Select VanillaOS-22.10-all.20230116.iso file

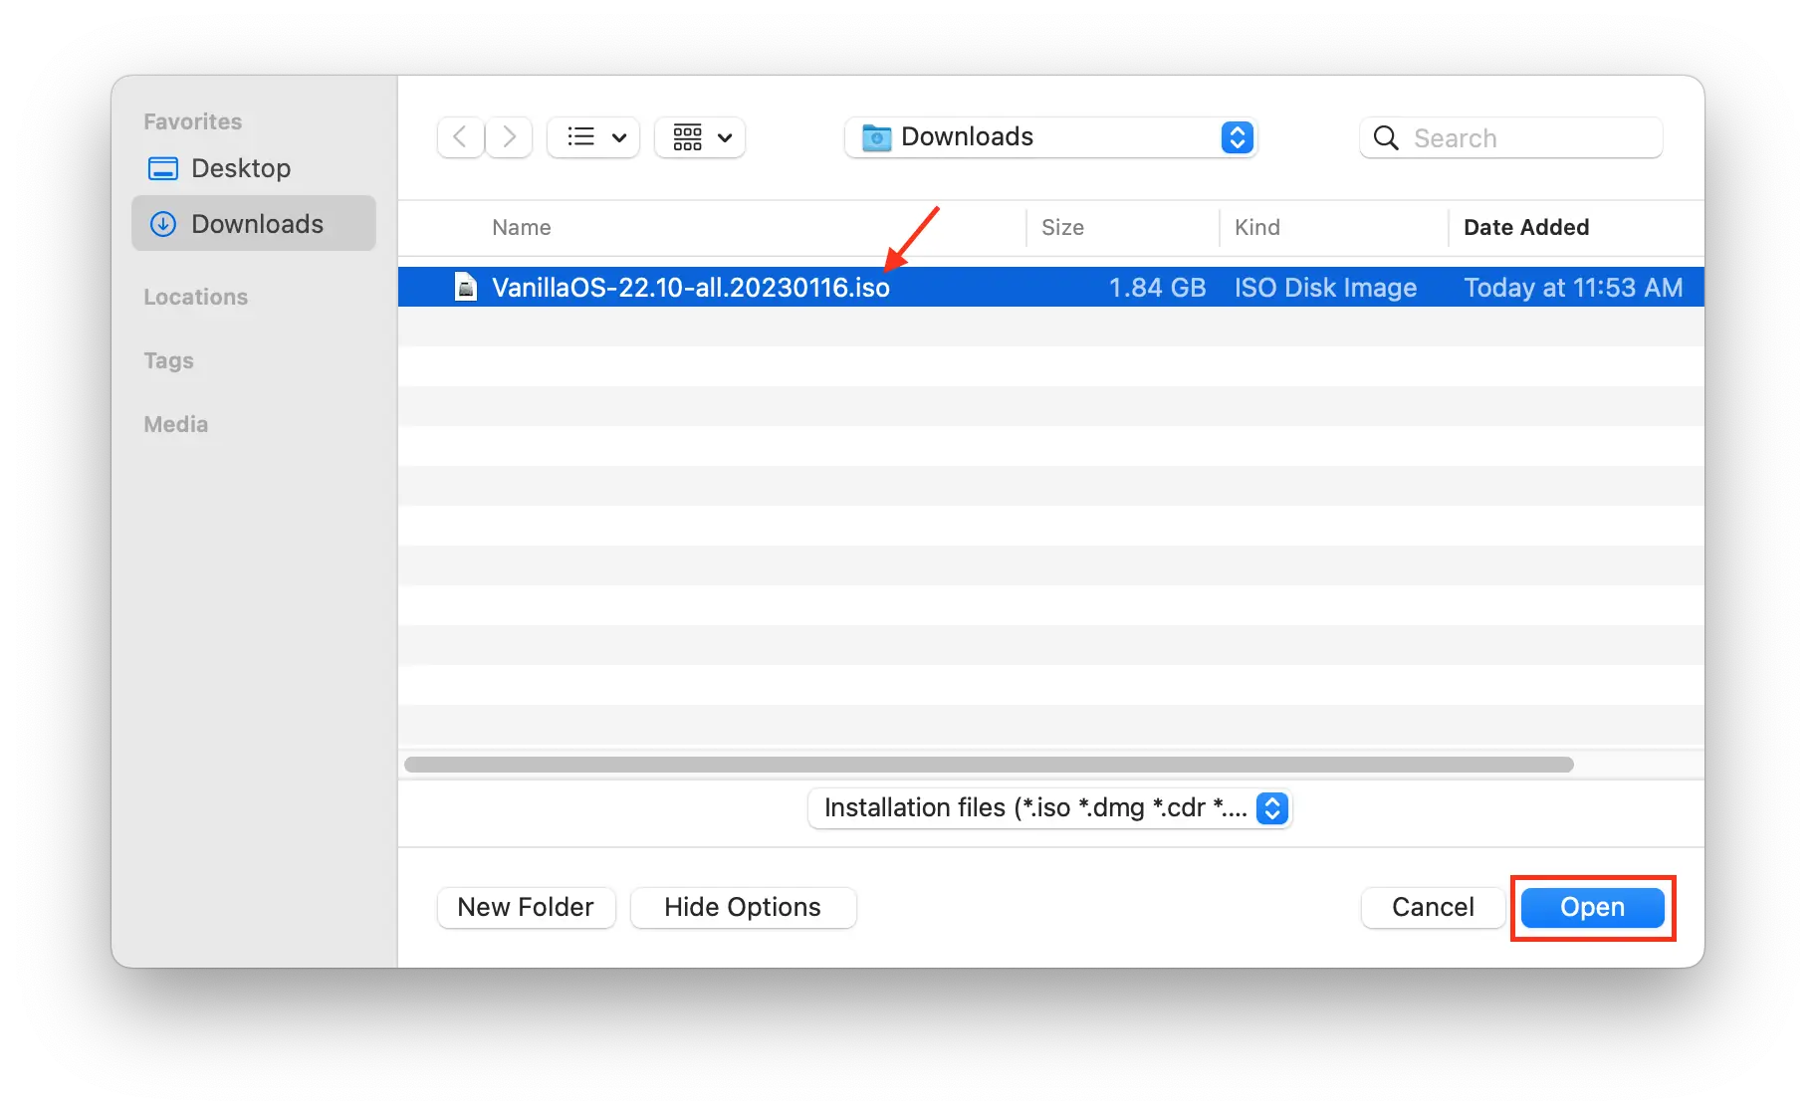pos(1051,287)
